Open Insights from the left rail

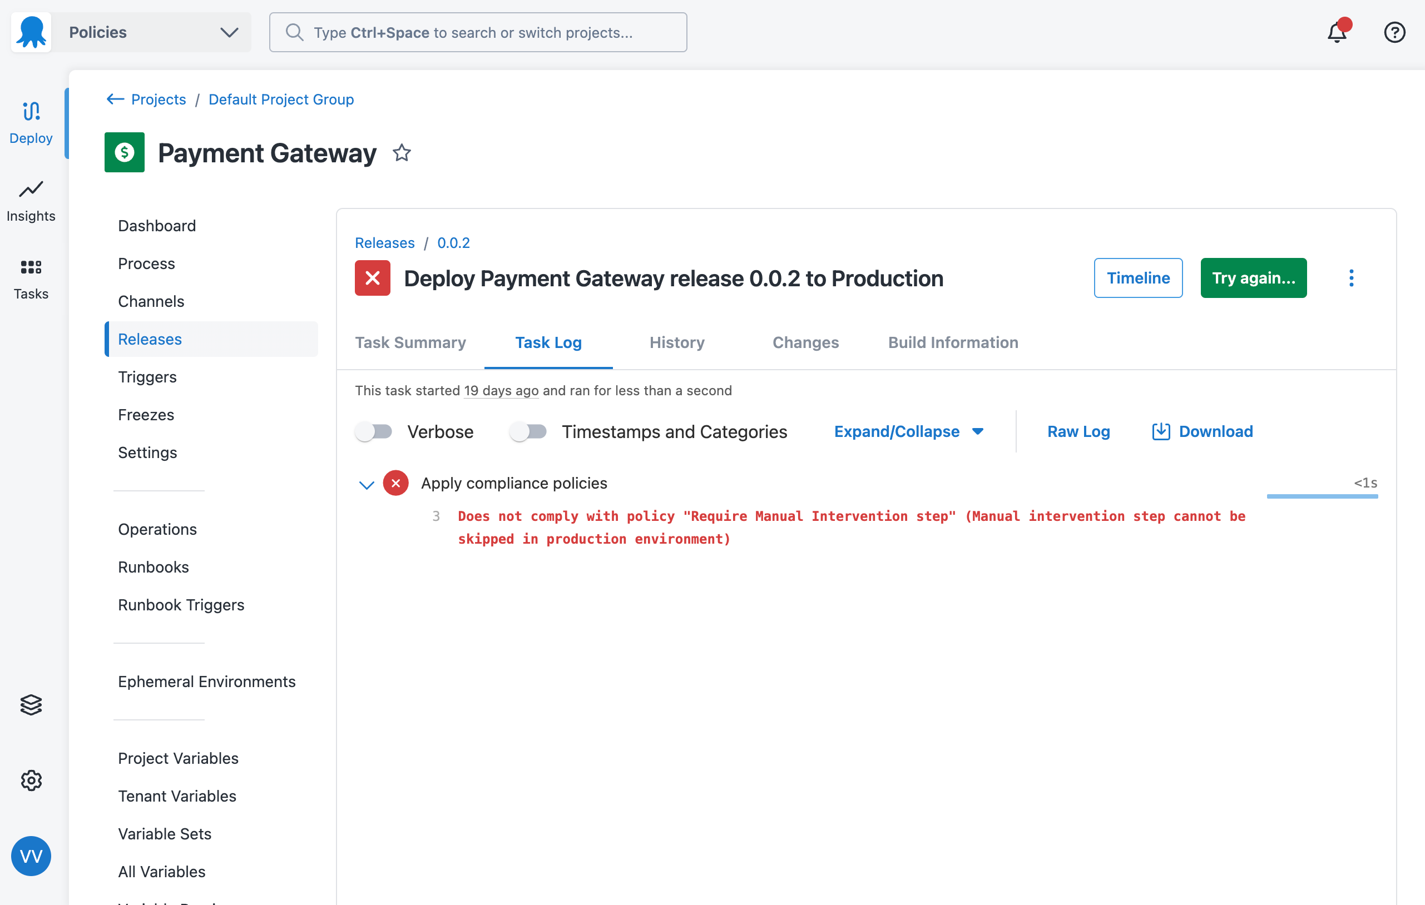point(31,201)
